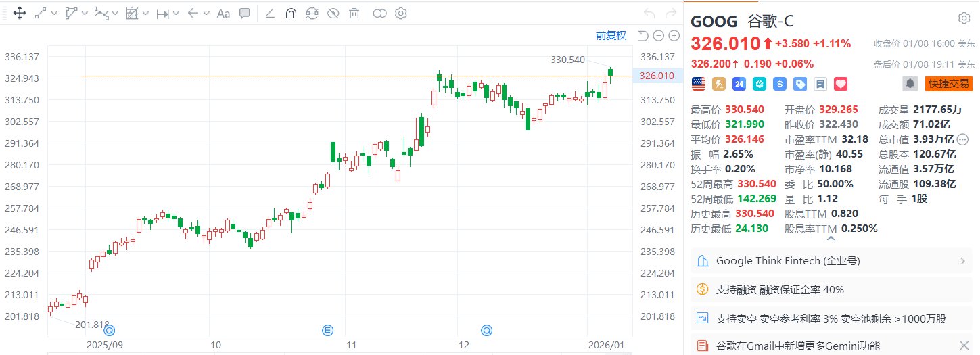Screen dimensions: 980x355
Task: Open the 前复权 price adjustment menu
Action: click(x=611, y=36)
